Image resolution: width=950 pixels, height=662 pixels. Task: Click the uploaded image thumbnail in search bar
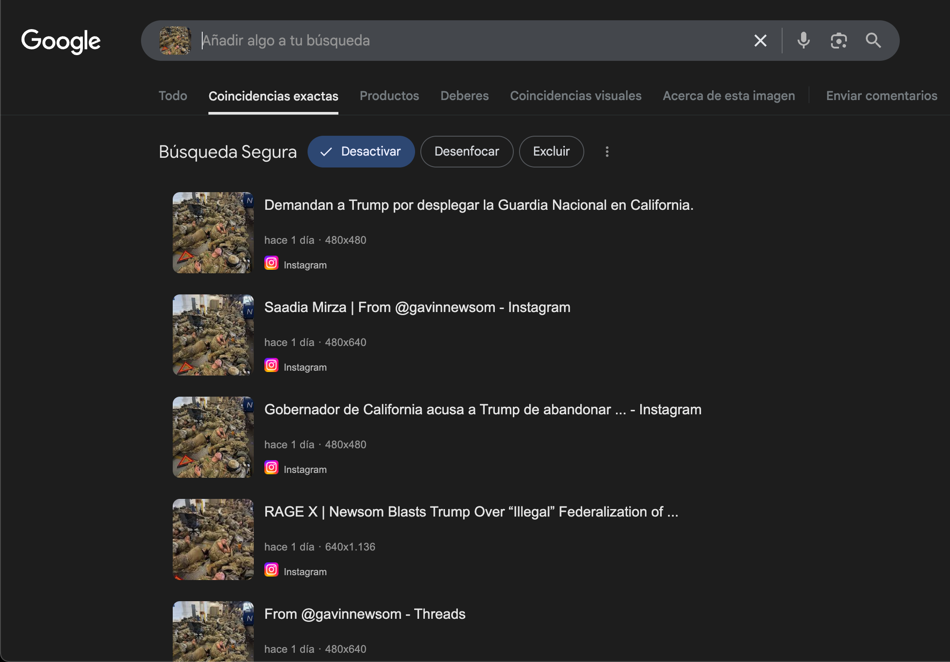175,41
